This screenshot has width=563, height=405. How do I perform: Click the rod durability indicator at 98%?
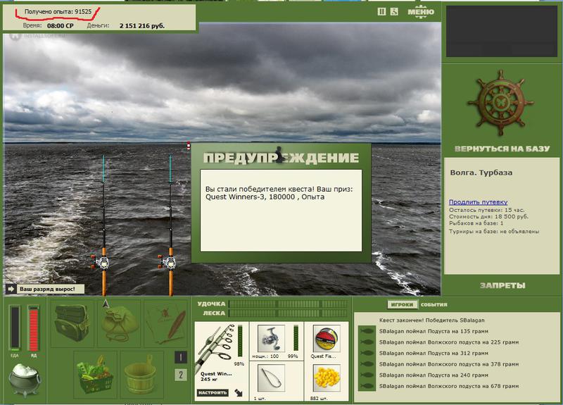[240, 342]
